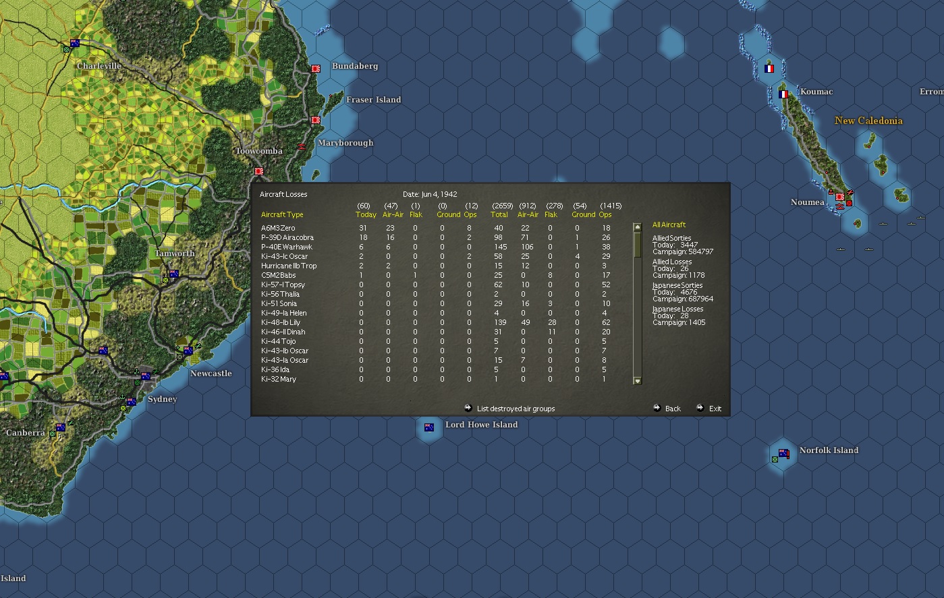The height and width of the screenshot is (598, 944).
Task: Select the Ki-48-Ib Lily row
Action: tap(437, 322)
